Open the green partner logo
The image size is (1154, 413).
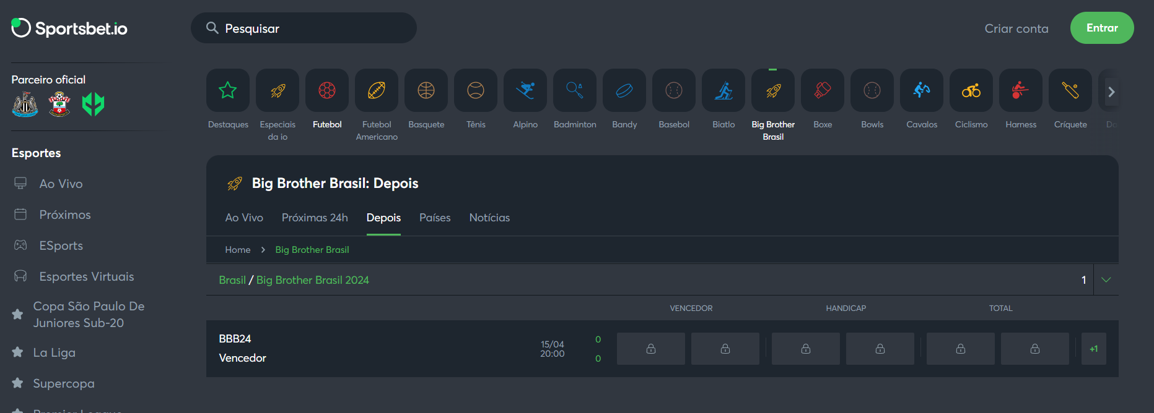94,104
